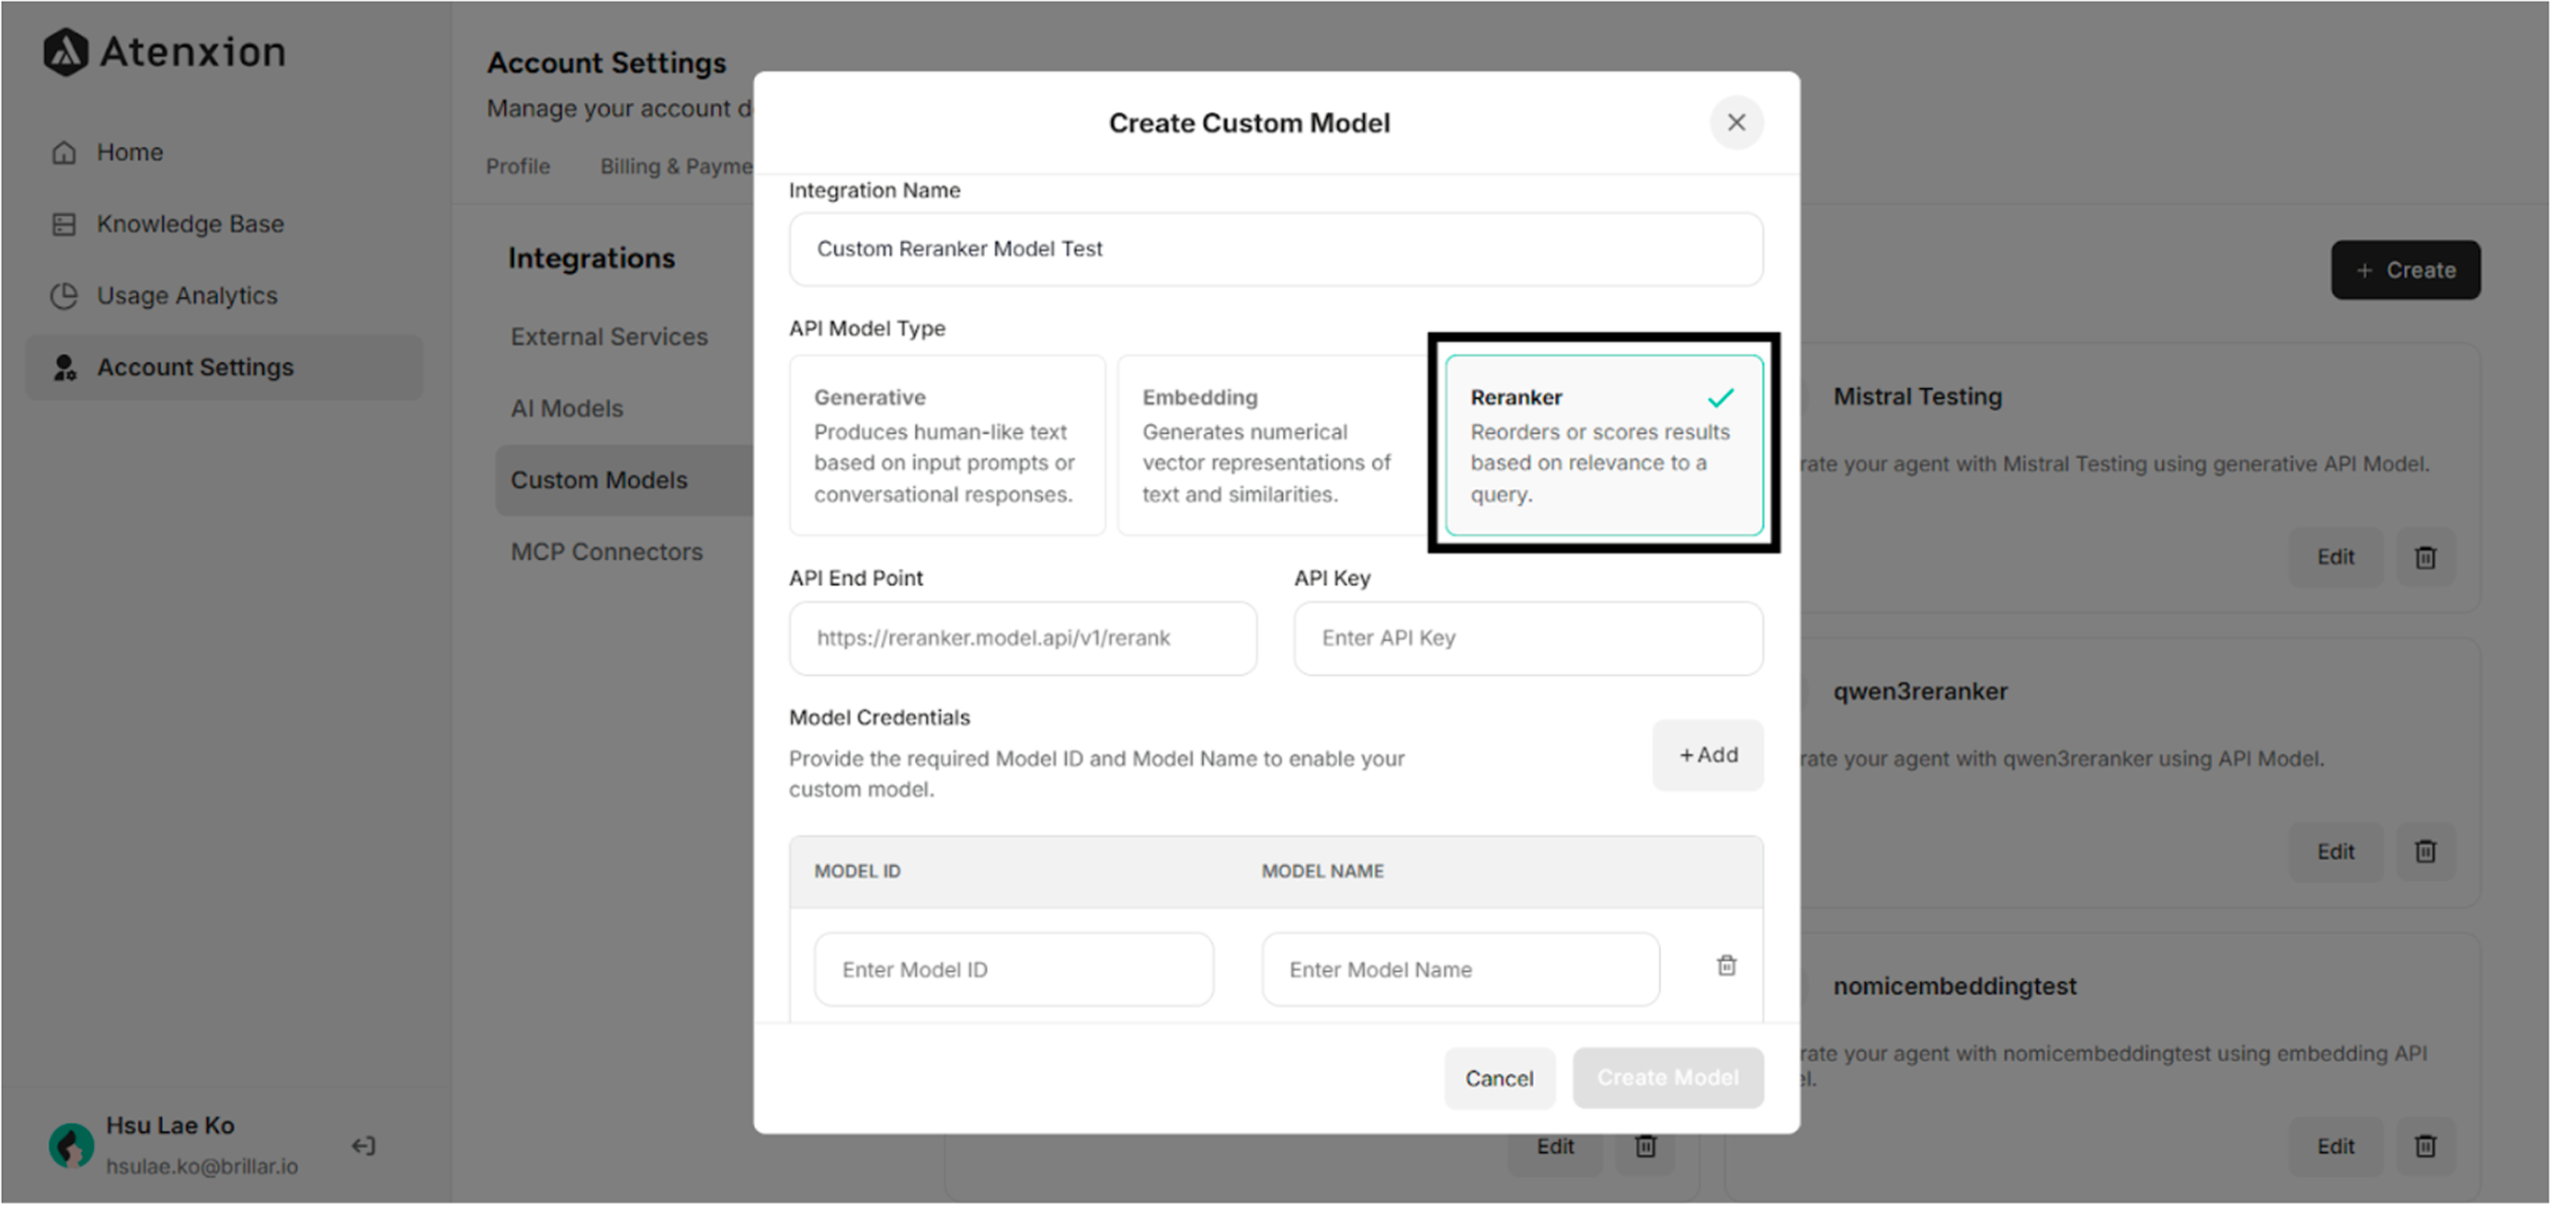Viewport: 2553px width, 1206px height.
Task: Select the Reranker API model type
Action: click(1602, 445)
